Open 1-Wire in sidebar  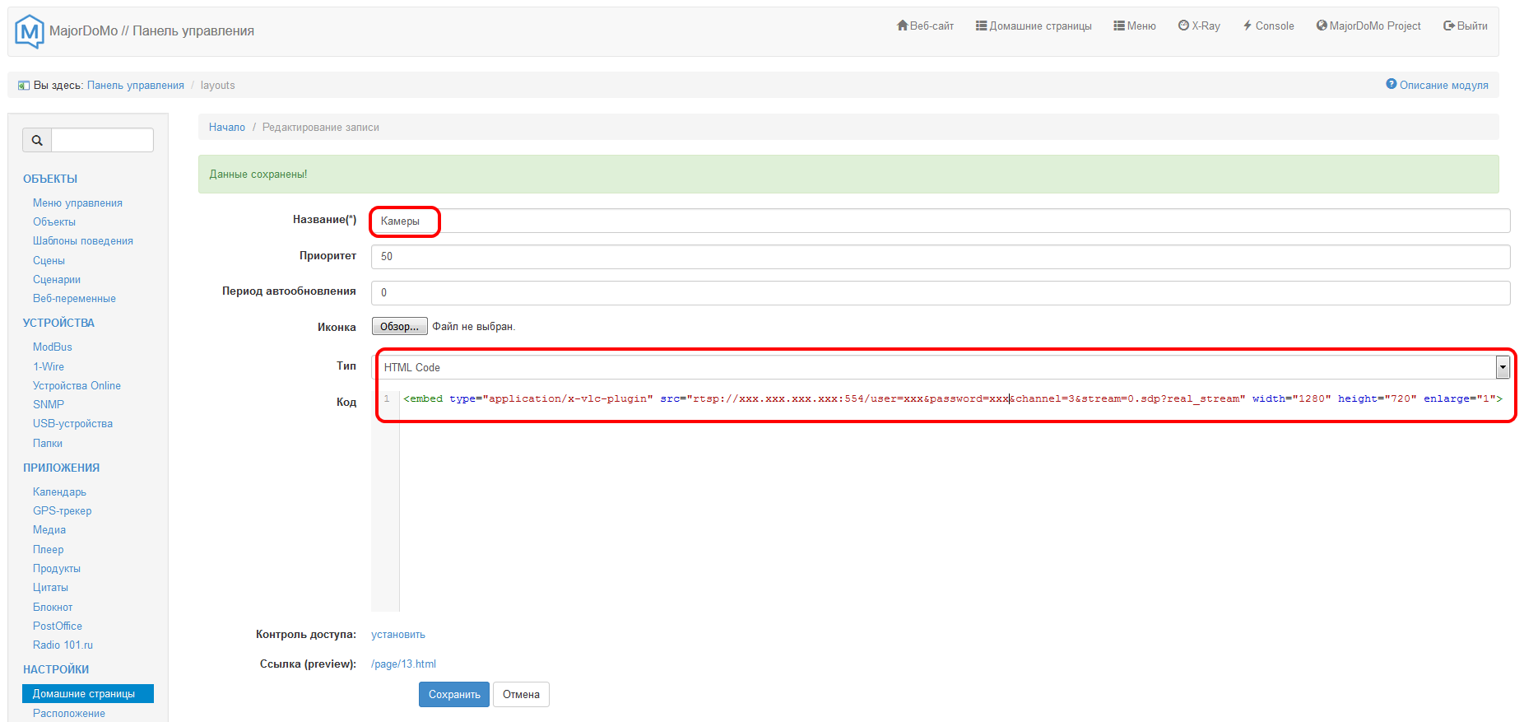click(x=49, y=367)
